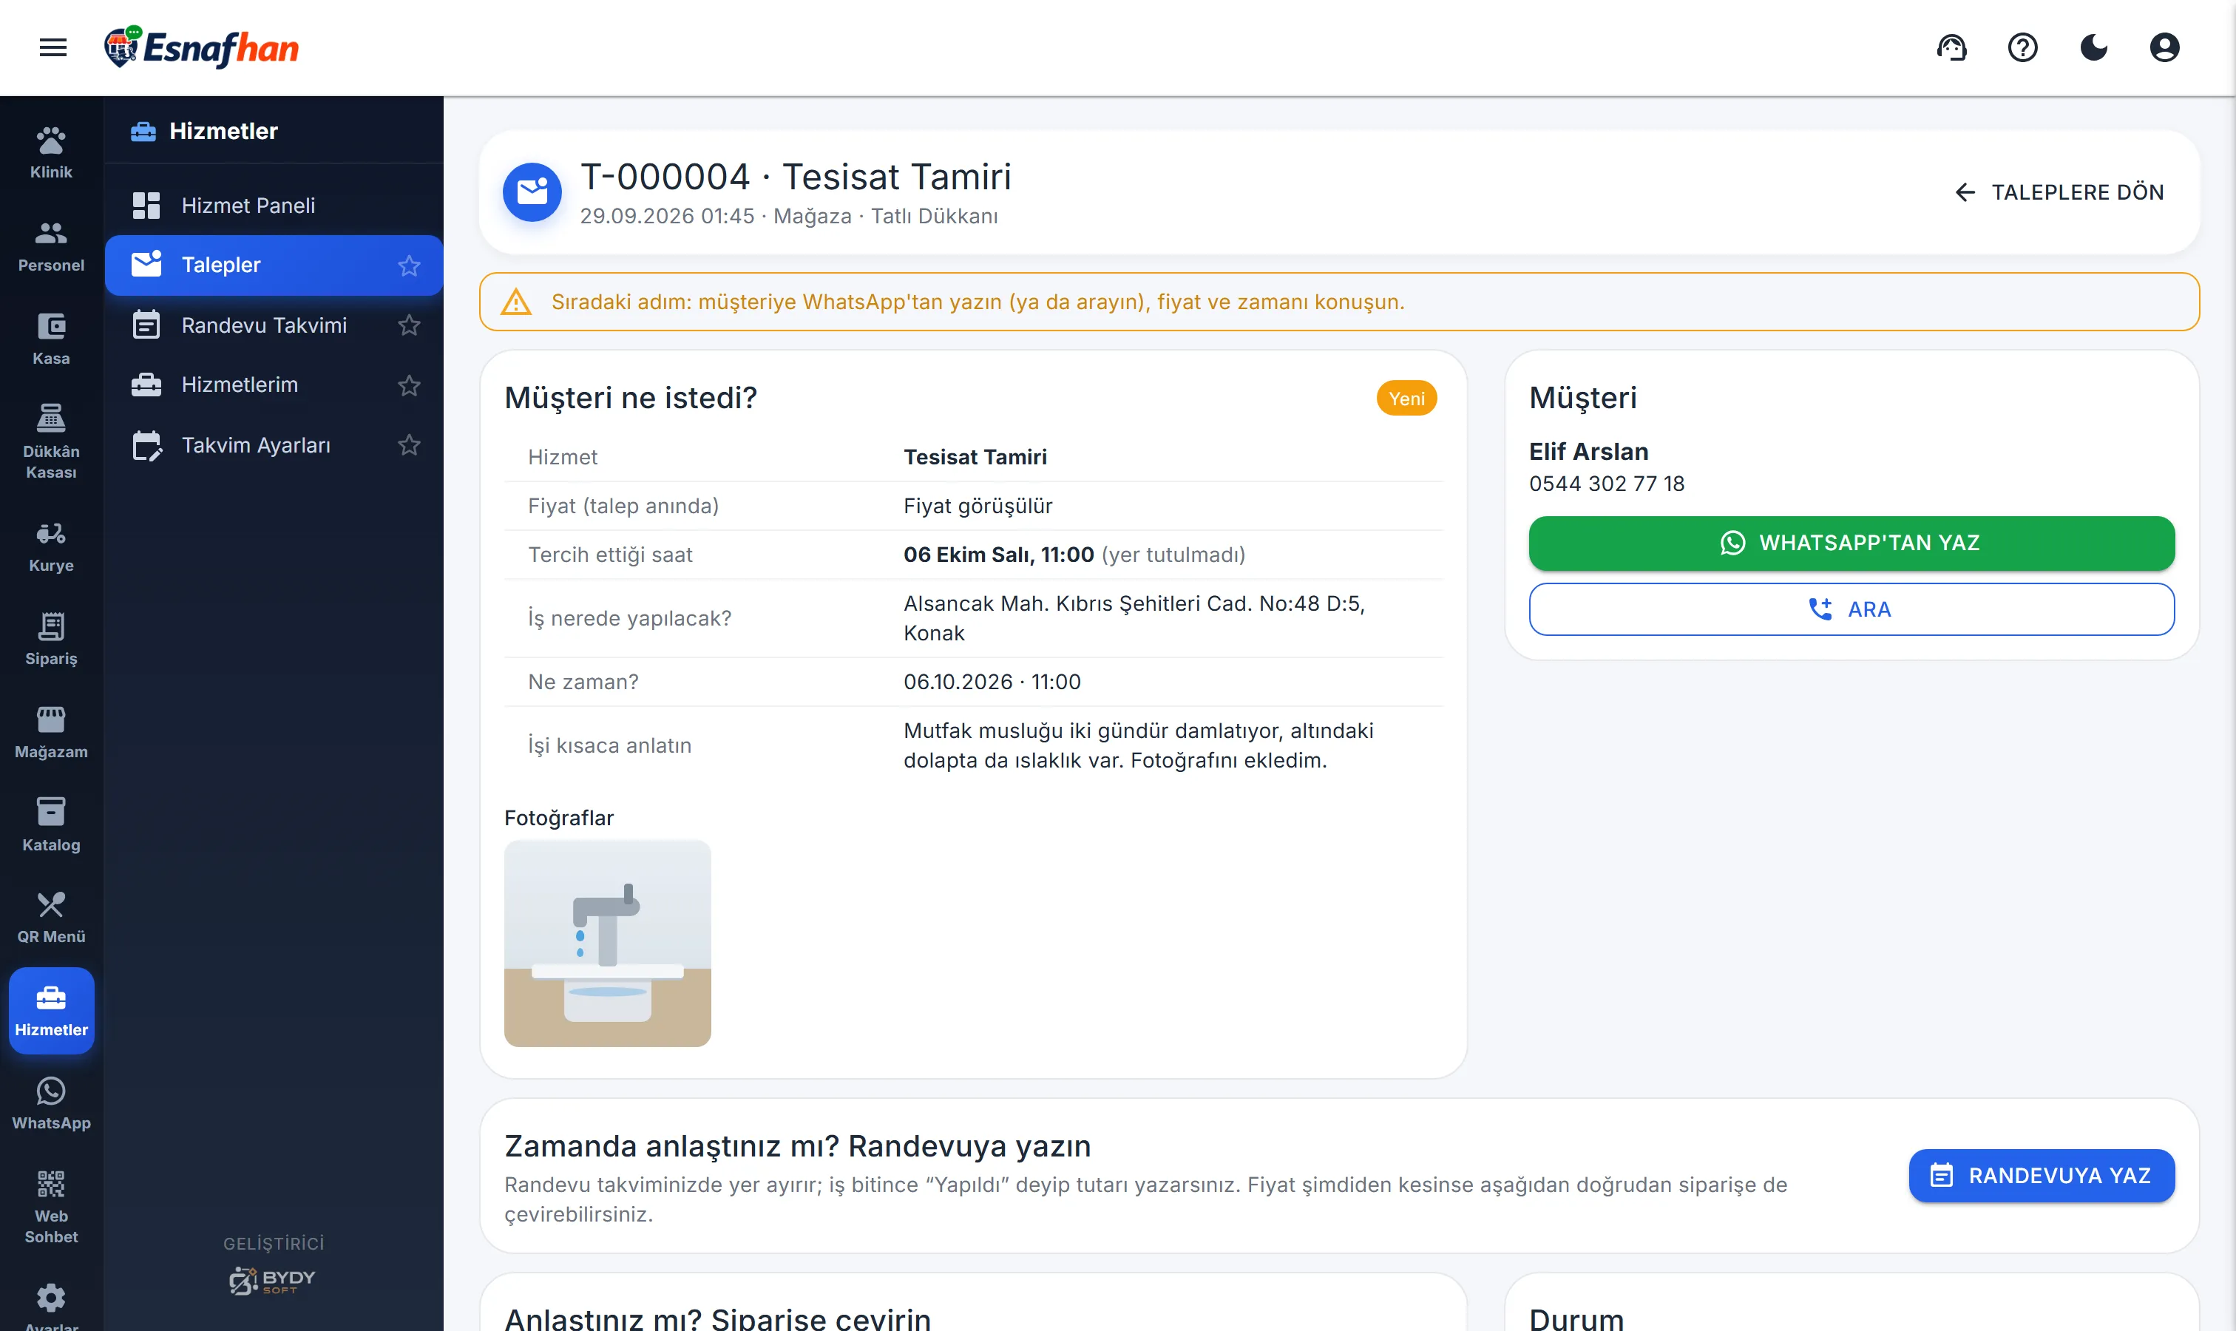Favorite Talepler with the star
This screenshot has width=2236, height=1331.
pyautogui.click(x=409, y=265)
